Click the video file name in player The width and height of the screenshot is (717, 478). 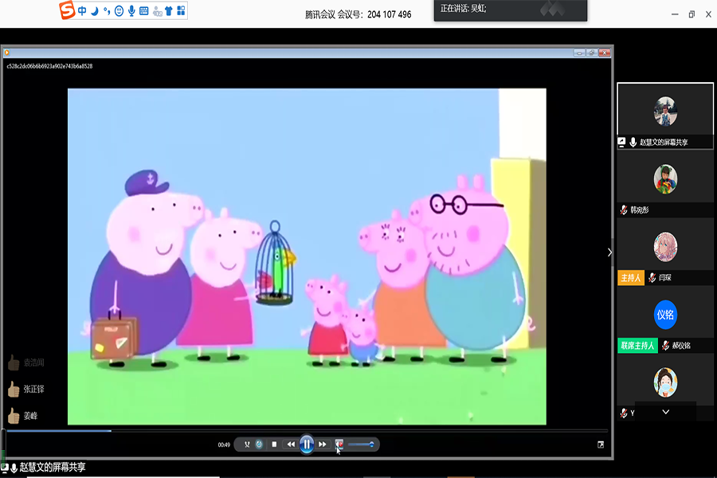[x=49, y=66]
